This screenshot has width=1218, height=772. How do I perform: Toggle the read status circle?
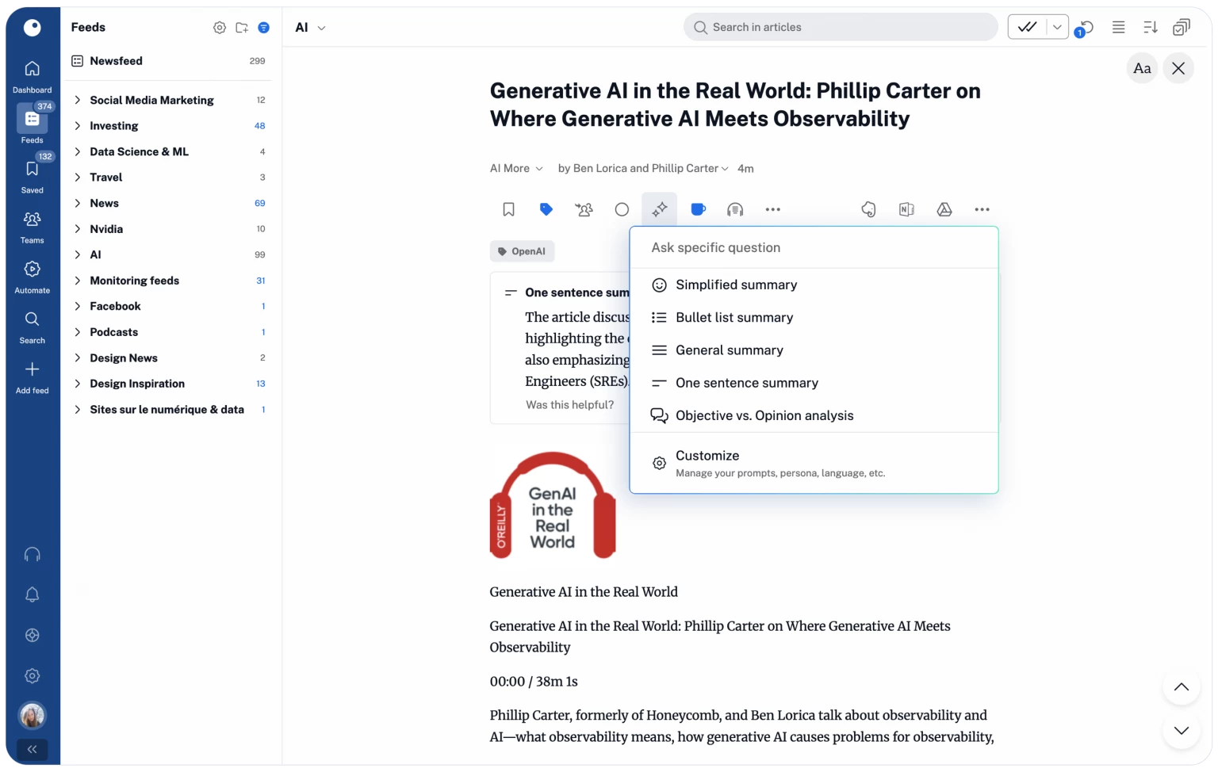[x=622, y=208]
